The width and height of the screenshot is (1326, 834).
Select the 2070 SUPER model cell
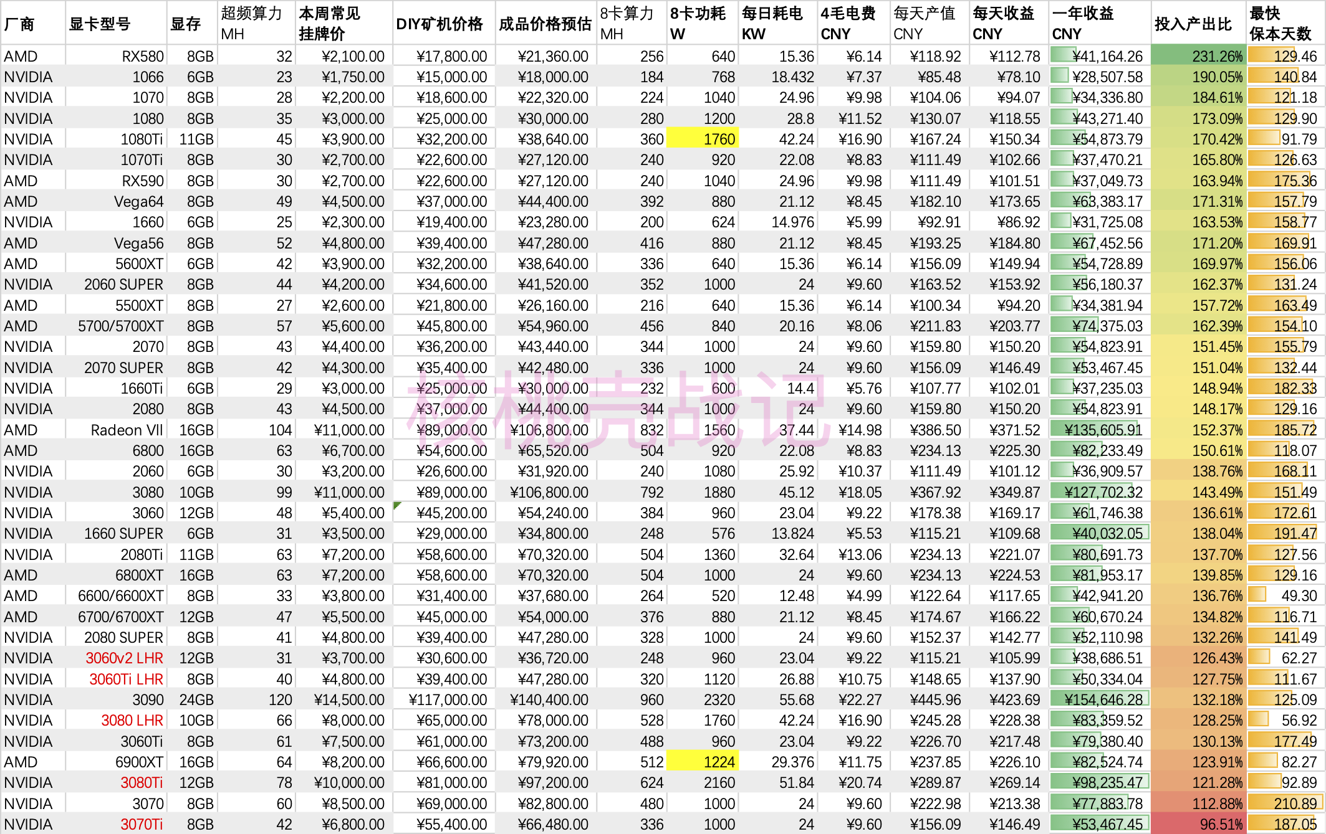click(116, 367)
